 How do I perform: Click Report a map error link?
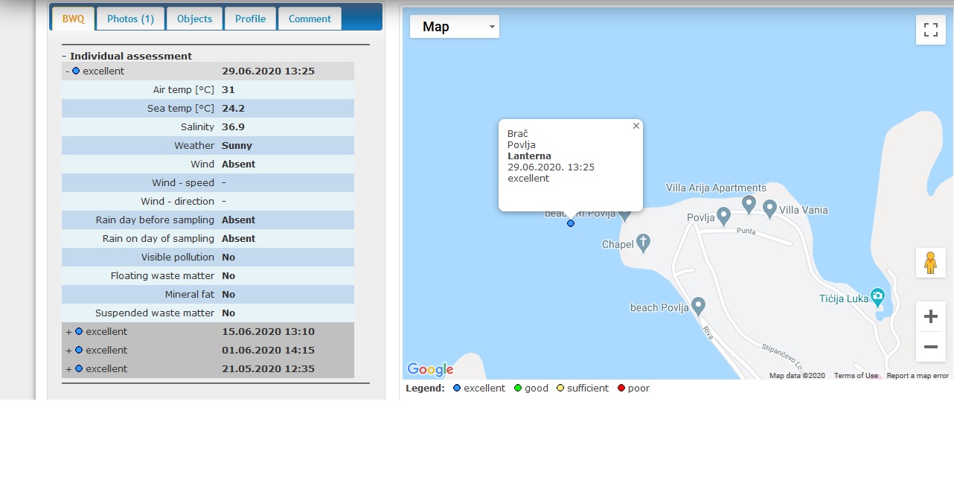[x=918, y=376]
